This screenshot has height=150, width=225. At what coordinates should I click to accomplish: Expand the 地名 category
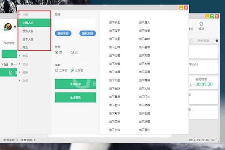(x=19, y=56)
